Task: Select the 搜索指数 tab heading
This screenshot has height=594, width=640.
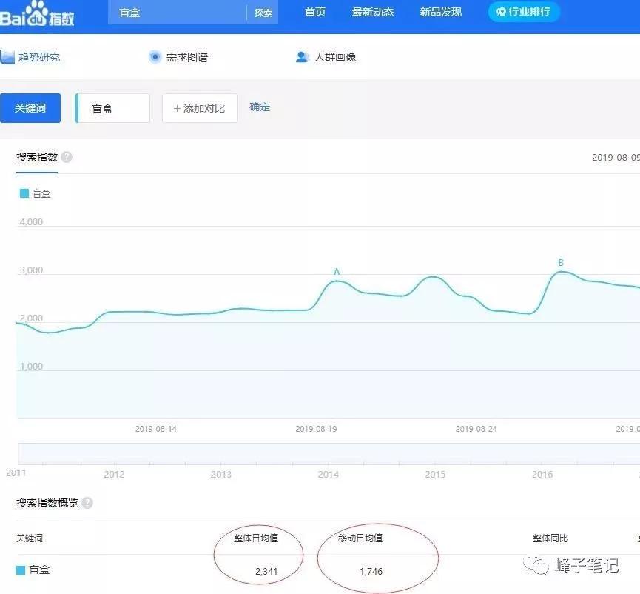Action: coord(37,157)
